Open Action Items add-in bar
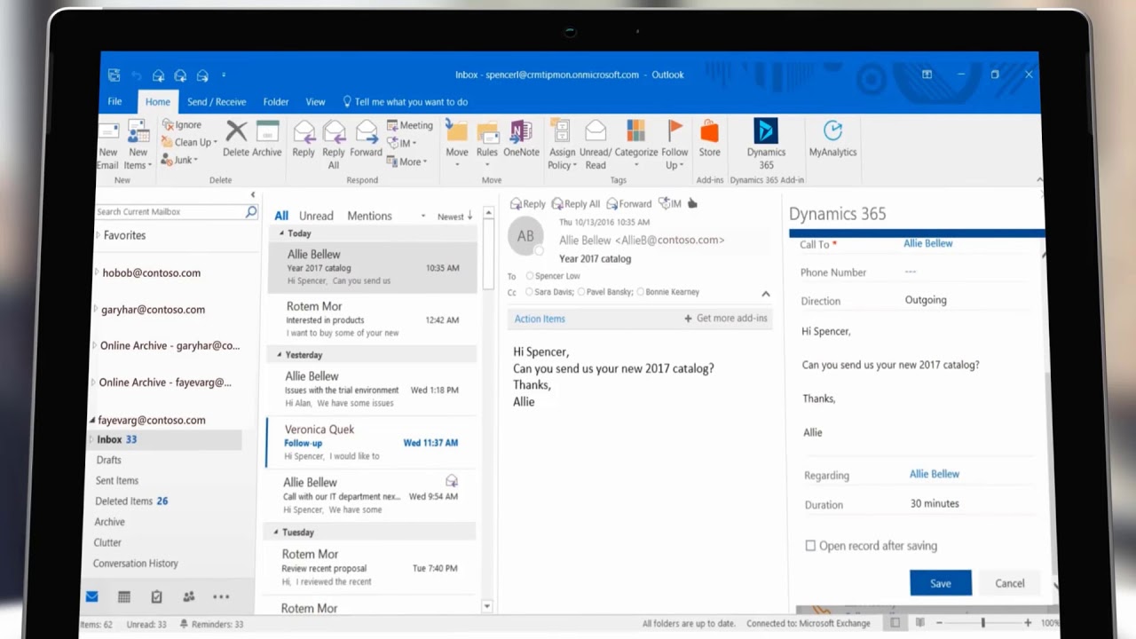Screen dimensions: 1136x639 tap(540, 319)
